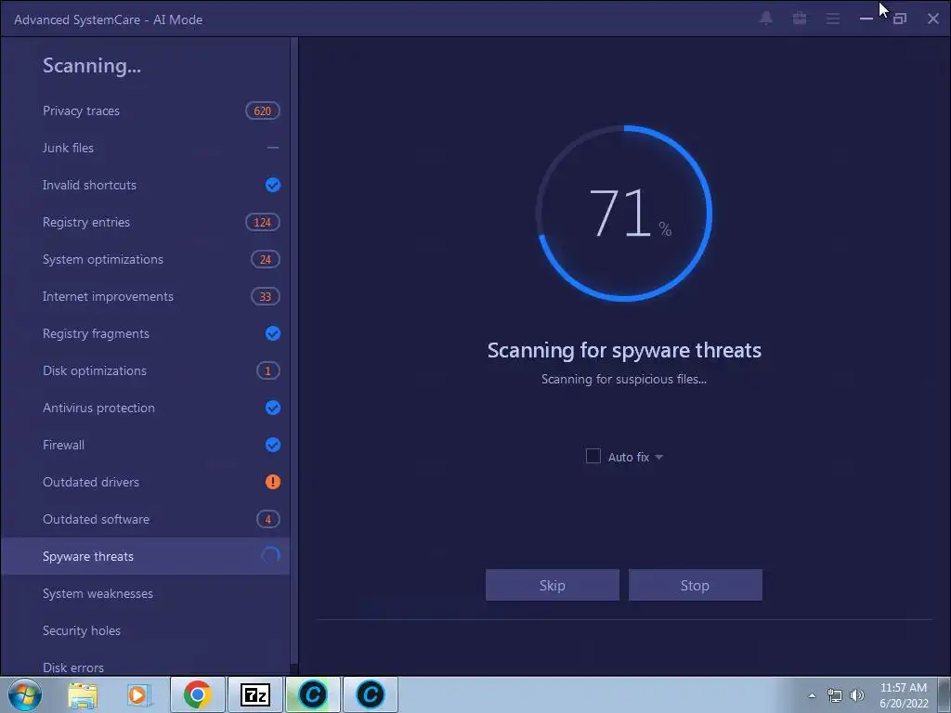This screenshot has width=951, height=713.
Task: Click the Antivirus protection blue checkmark
Action: (273, 408)
